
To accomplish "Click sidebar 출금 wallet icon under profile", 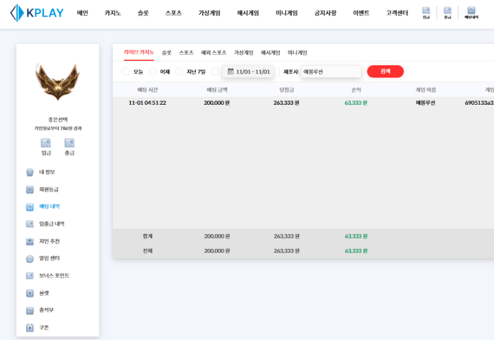I will pyautogui.click(x=70, y=146).
